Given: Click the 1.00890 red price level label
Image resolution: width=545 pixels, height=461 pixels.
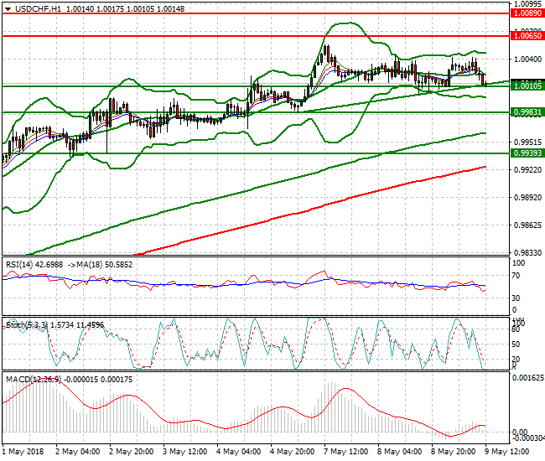Looking at the screenshot, I should (x=527, y=13).
